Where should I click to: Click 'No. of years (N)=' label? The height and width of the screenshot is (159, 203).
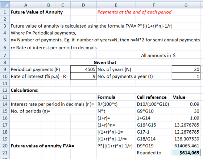pyautogui.click(x=116, y=69)
